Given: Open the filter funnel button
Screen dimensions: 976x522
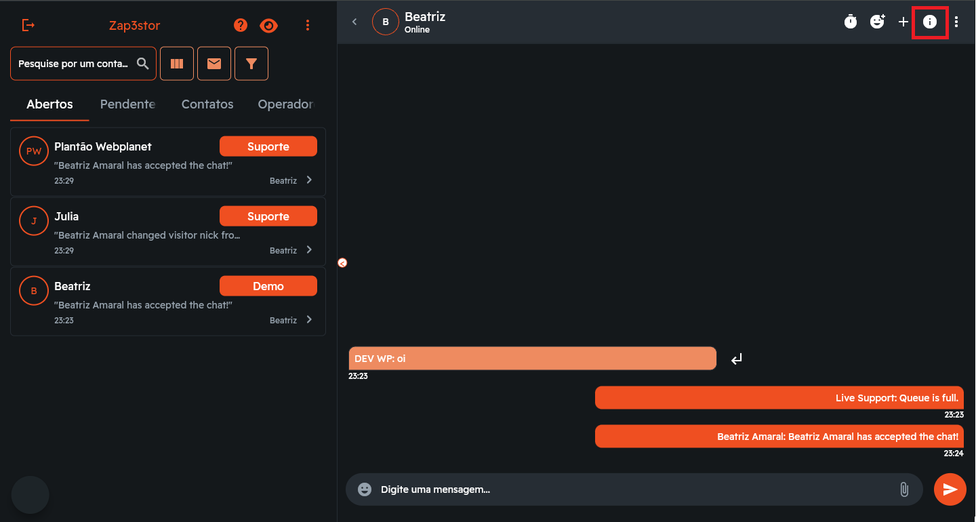Looking at the screenshot, I should (x=251, y=64).
